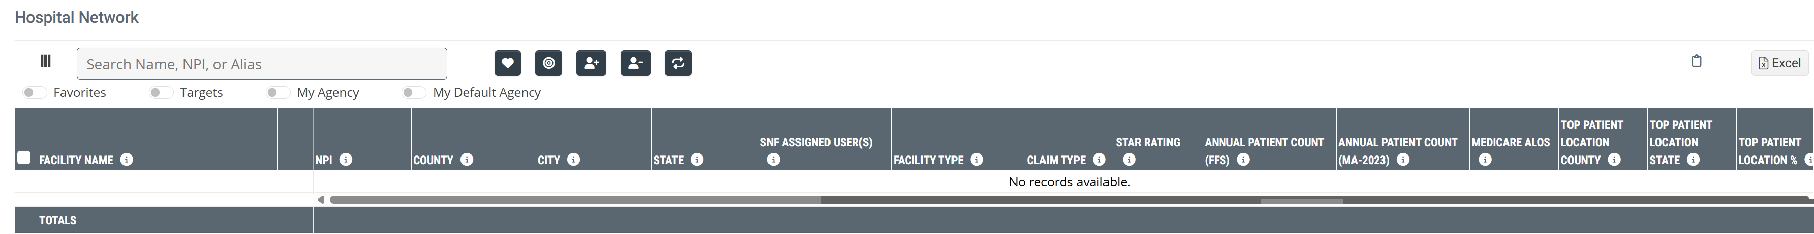Enable the Targets toggle
This screenshot has height=234, width=1814.
[x=161, y=93]
